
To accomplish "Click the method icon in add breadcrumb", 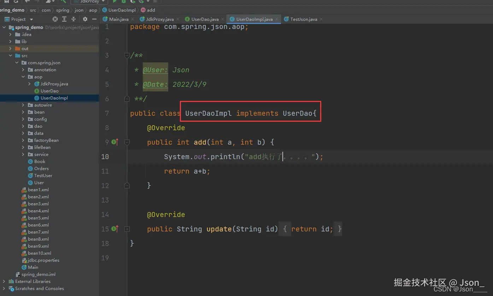I will (143, 10).
